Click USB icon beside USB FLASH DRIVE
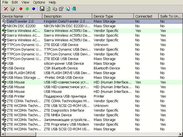 (x=4, y=73)
